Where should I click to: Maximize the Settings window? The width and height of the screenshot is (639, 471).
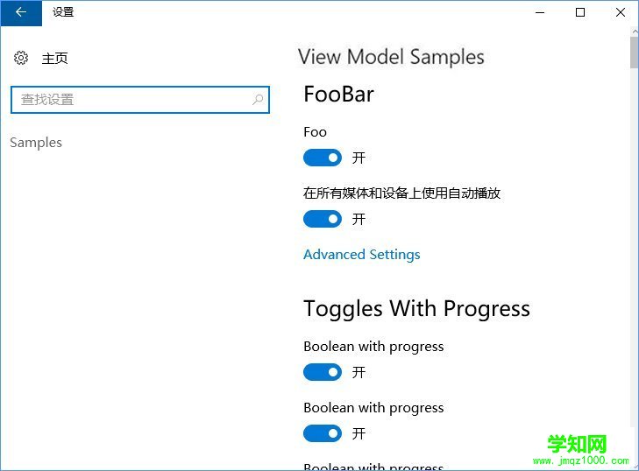580,12
